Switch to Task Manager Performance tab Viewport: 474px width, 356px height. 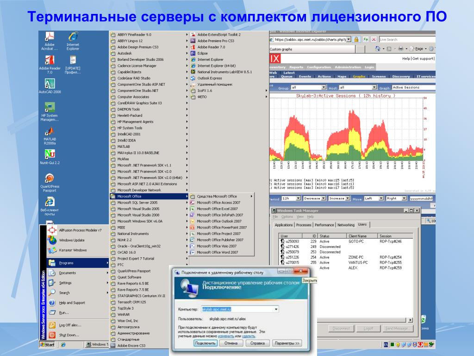tap(324, 225)
